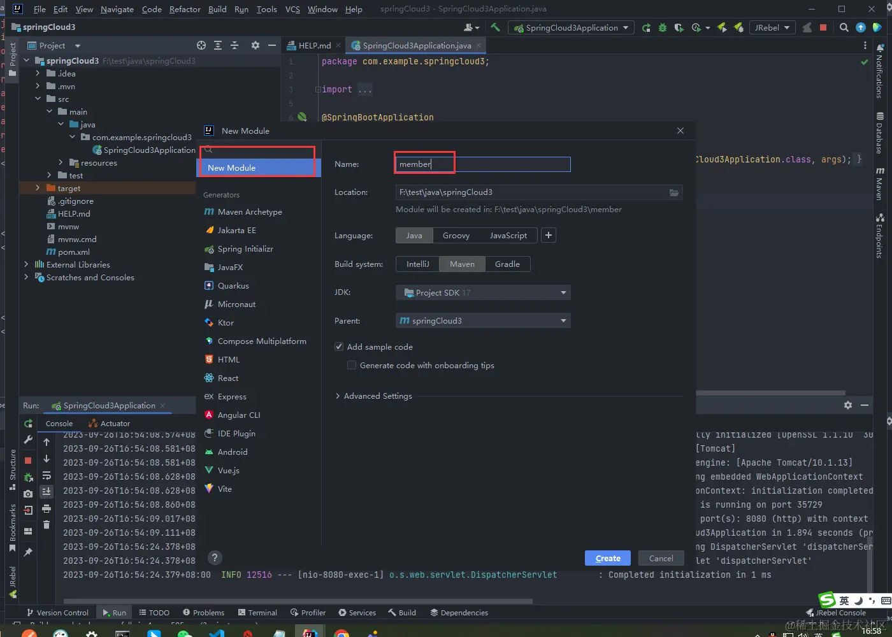Open Dependencies tool window
Image resolution: width=892 pixels, height=637 pixels.
pyautogui.click(x=459, y=613)
